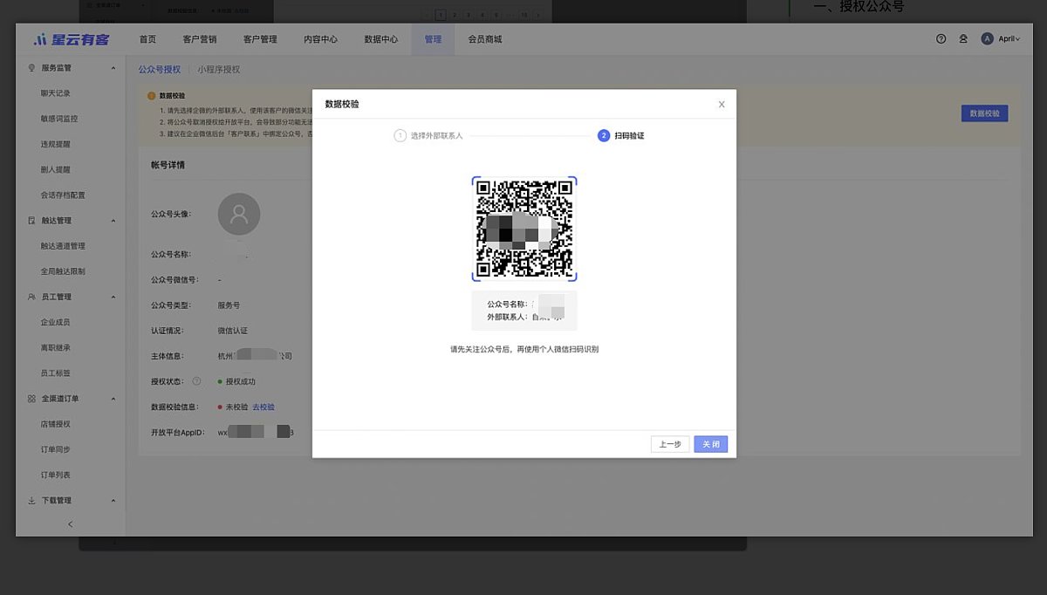Open 客户管理 in top navigation
1047x595 pixels.
point(260,39)
